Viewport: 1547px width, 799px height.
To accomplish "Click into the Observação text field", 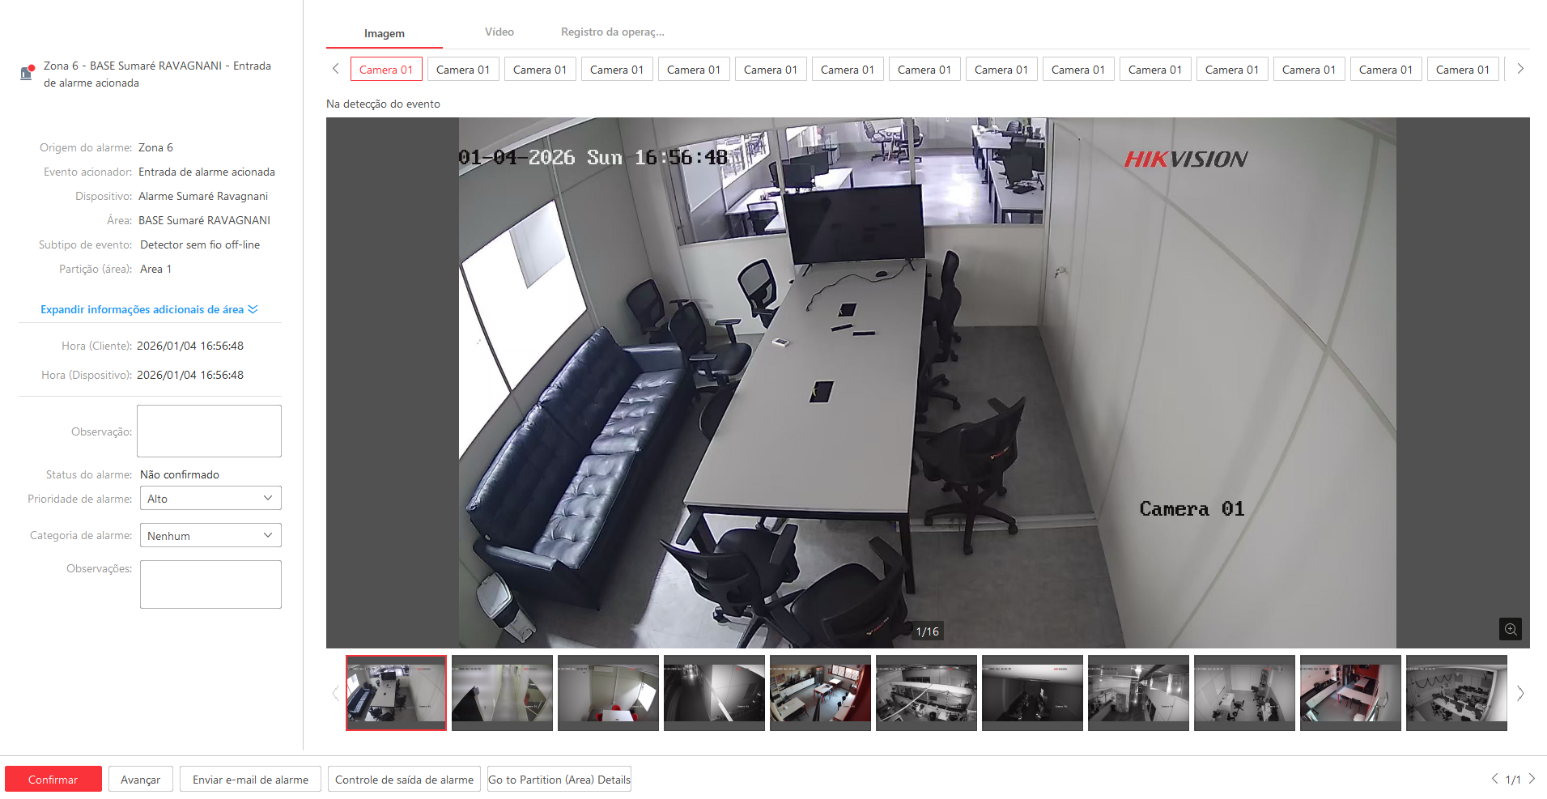I will point(209,431).
